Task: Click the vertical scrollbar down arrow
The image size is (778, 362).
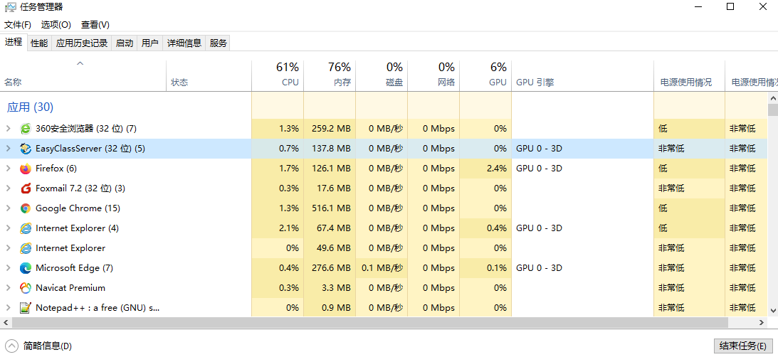Action: [772, 310]
